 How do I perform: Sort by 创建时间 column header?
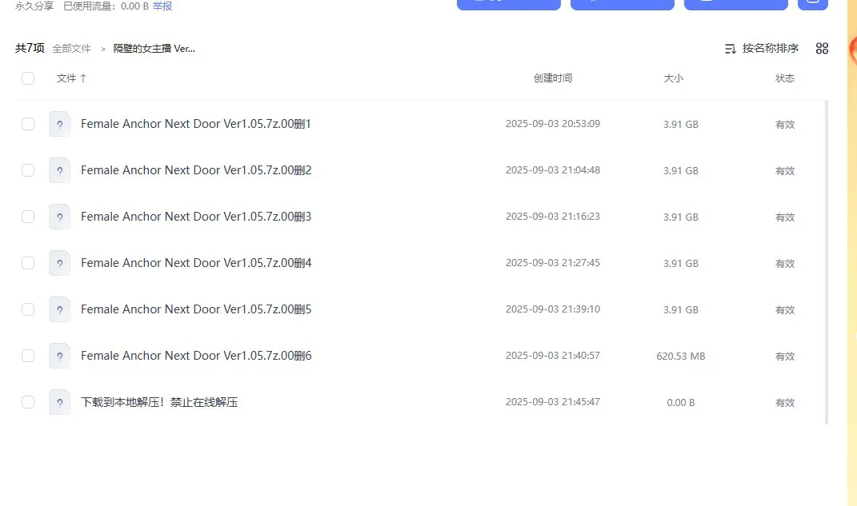pos(553,78)
